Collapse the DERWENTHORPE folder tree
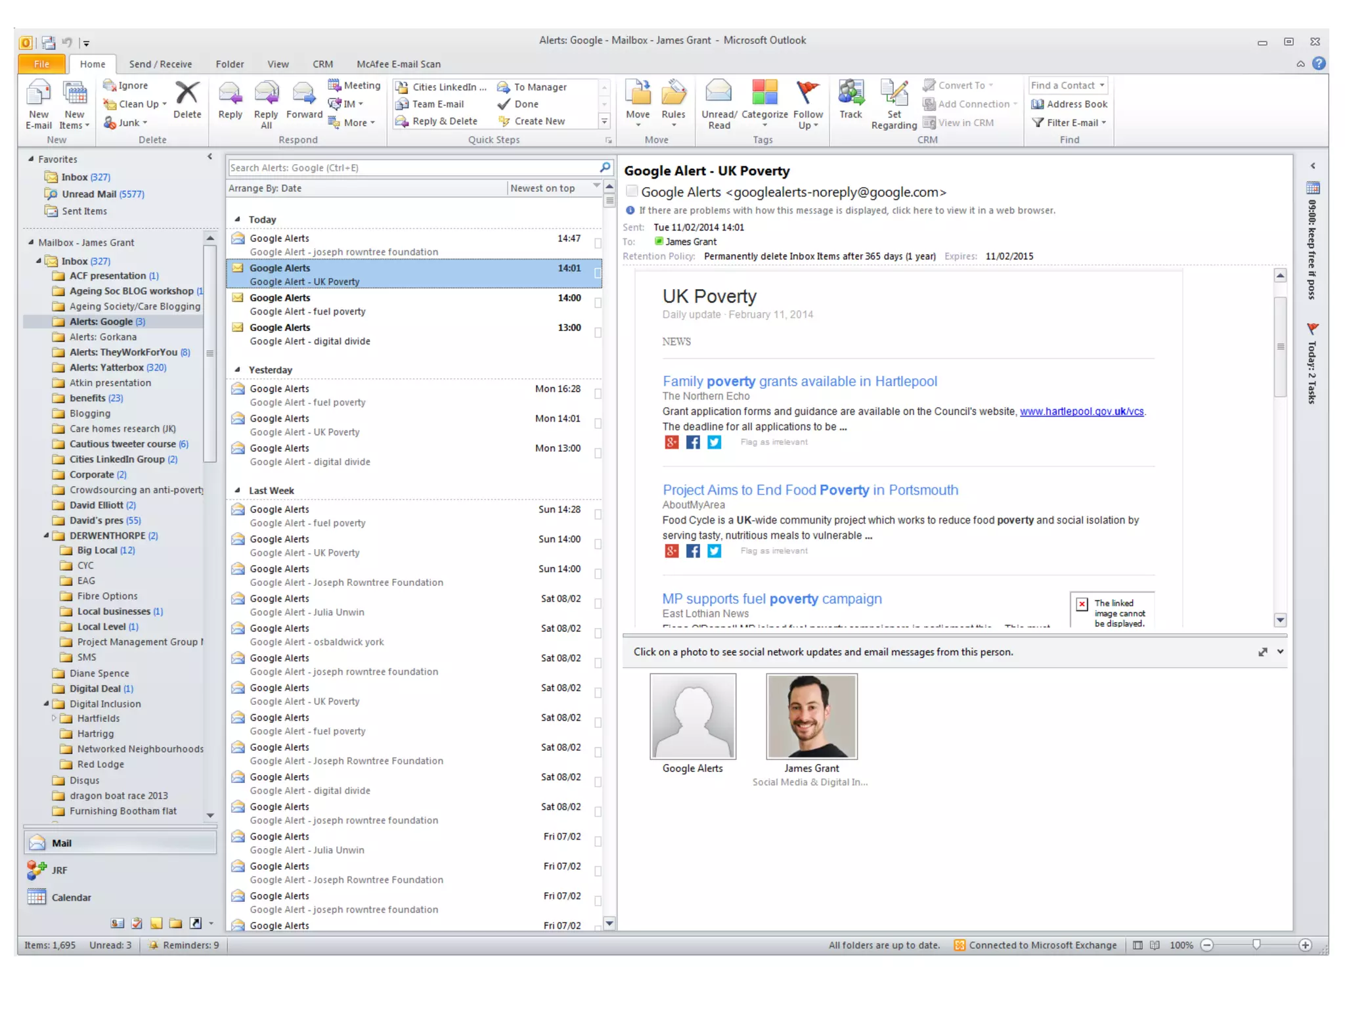1345x1009 pixels. pos(47,535)
